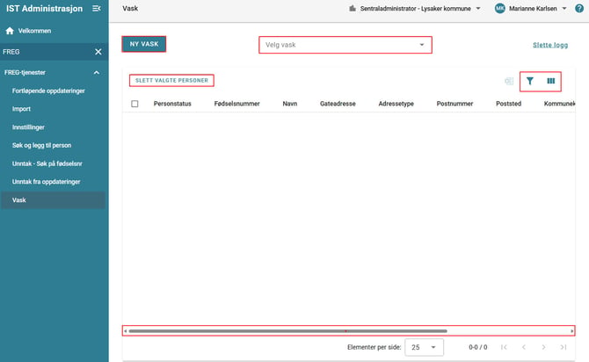The height and width of the screenshot is (362, 589).
Task: Close the FREG section with X
Action: 98,52
